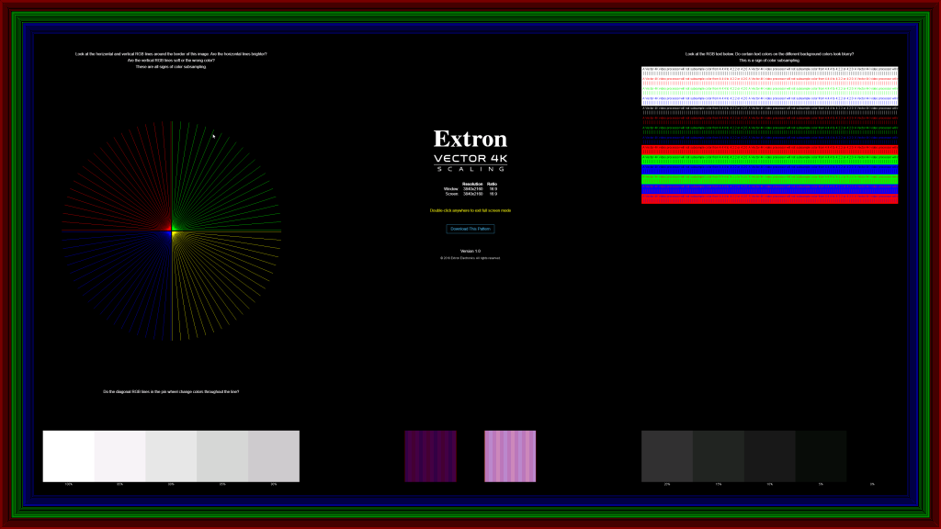Select the Window resolution row
The image size is (941, 529).
(x=470, y=189)
